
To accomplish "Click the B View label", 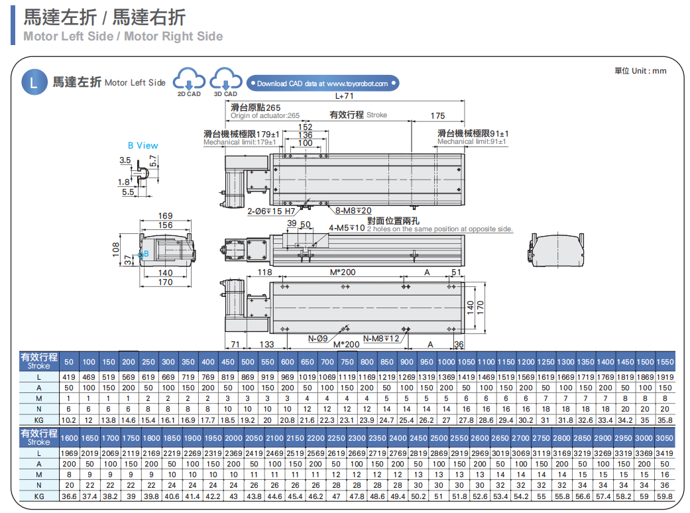I will [x=143, y=145].
